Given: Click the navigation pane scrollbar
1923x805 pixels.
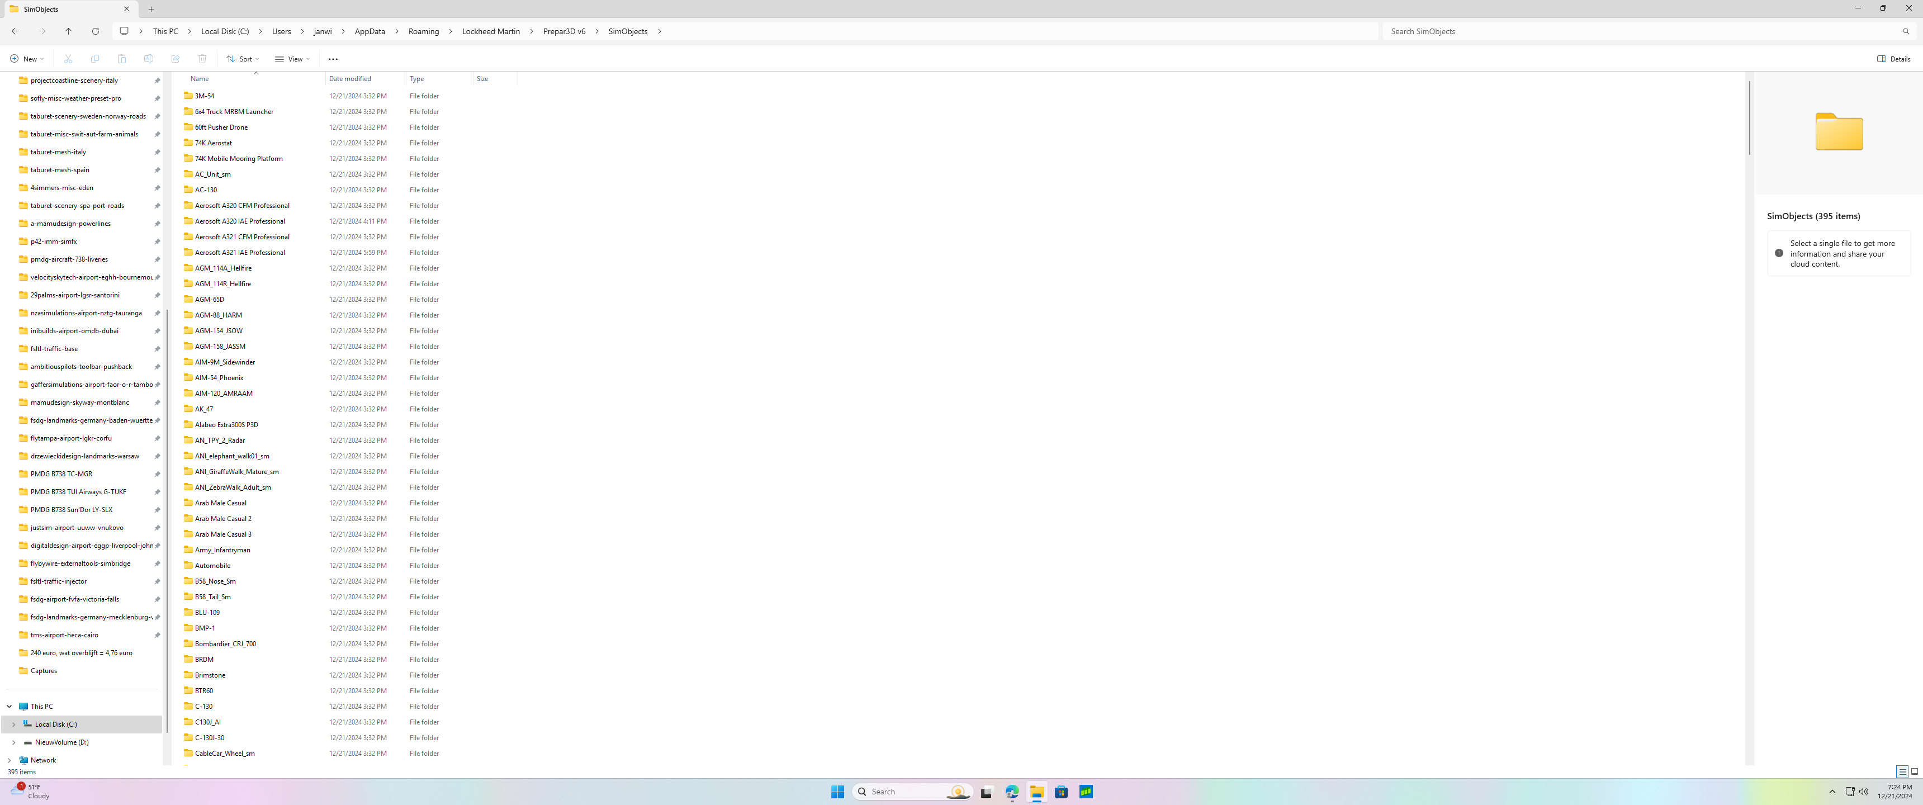Looking at the screenshot, I should pyautogui.click(x=167, y=520).
